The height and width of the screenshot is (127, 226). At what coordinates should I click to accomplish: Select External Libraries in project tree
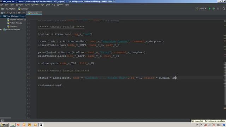click(x=13, y=30)
